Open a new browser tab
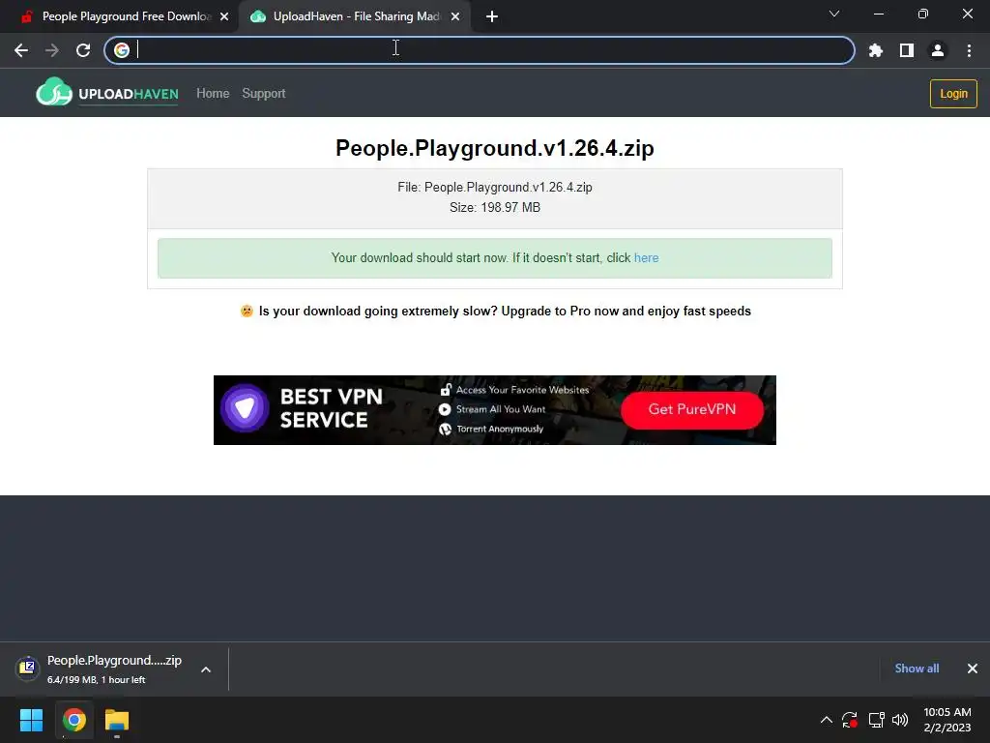This screenshot has width=990, height=743. [492, 17]
